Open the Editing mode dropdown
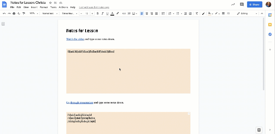 click(247, 13)
